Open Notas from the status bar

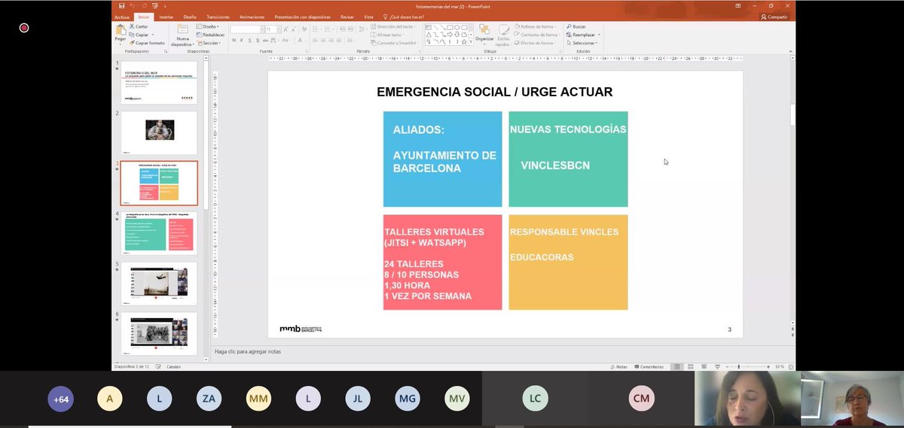coord(618,367)
